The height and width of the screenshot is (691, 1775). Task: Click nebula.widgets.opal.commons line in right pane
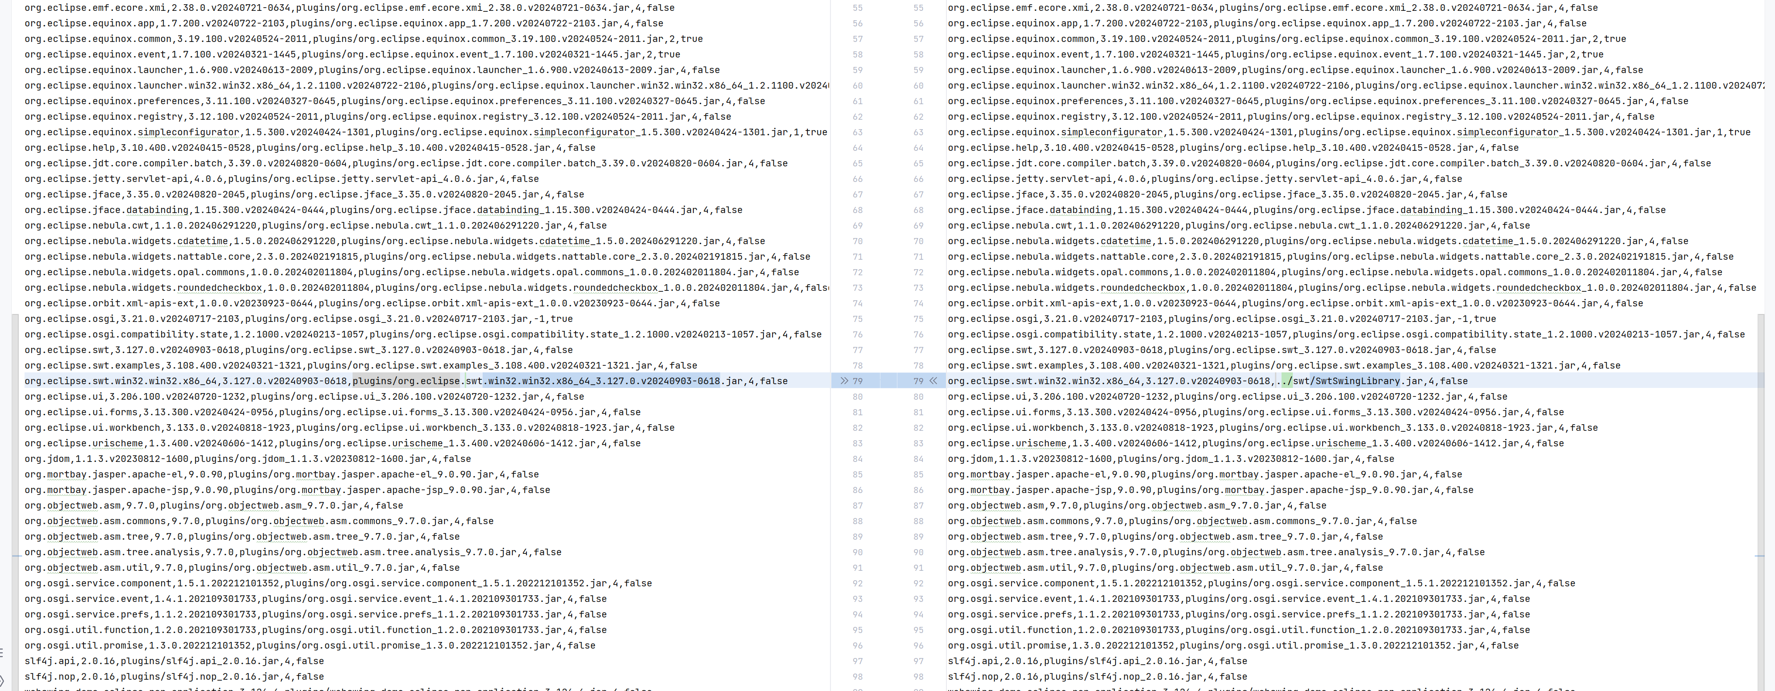[1335, 272]
